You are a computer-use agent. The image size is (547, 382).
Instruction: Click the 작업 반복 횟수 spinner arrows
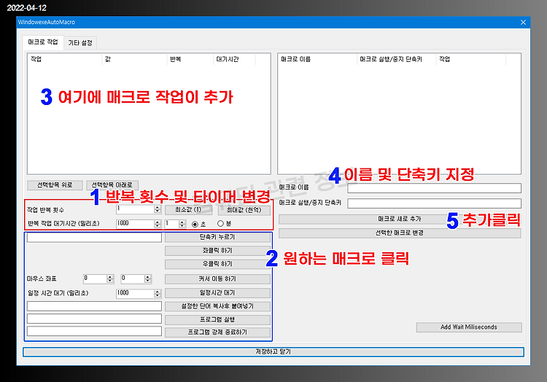[158, 209]
